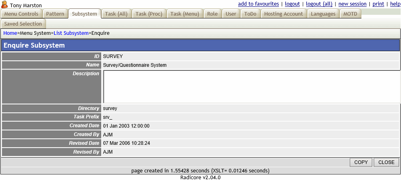Click the user avatar icon beside Tony Marston
Screen dimensions: 401x180
click(5, 5)
